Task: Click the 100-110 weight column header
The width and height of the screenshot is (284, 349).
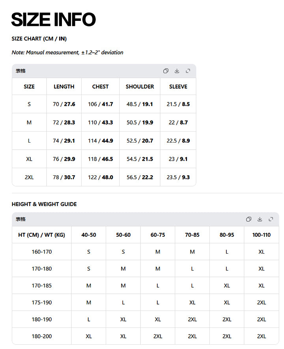Action: (262, 235)
